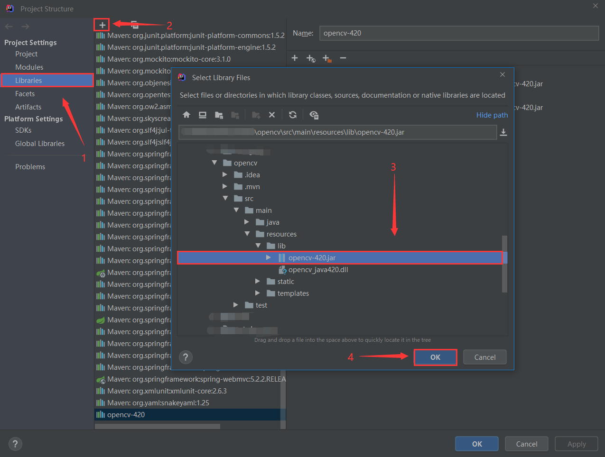Open SDKs under Platform Settings

coord(23,130)
